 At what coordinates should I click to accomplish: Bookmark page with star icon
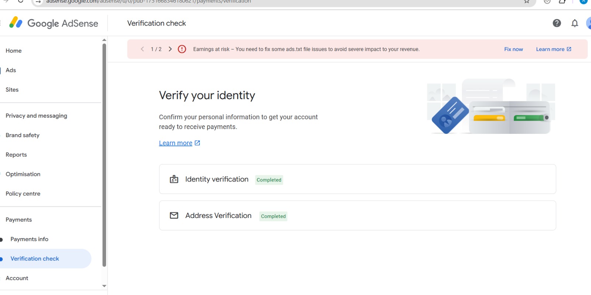(x=527, y=2)
